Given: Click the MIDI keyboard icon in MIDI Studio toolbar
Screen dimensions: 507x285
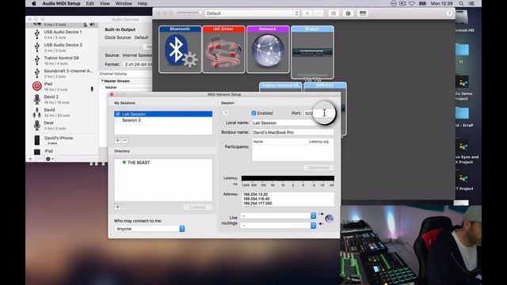Looking at the screenshot, I should 363,13.
